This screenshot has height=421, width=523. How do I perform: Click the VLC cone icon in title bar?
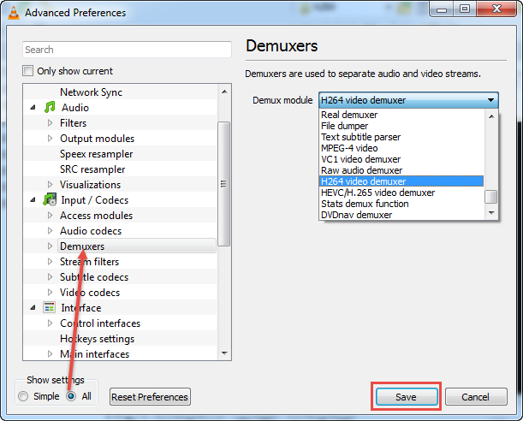point(14,12)
